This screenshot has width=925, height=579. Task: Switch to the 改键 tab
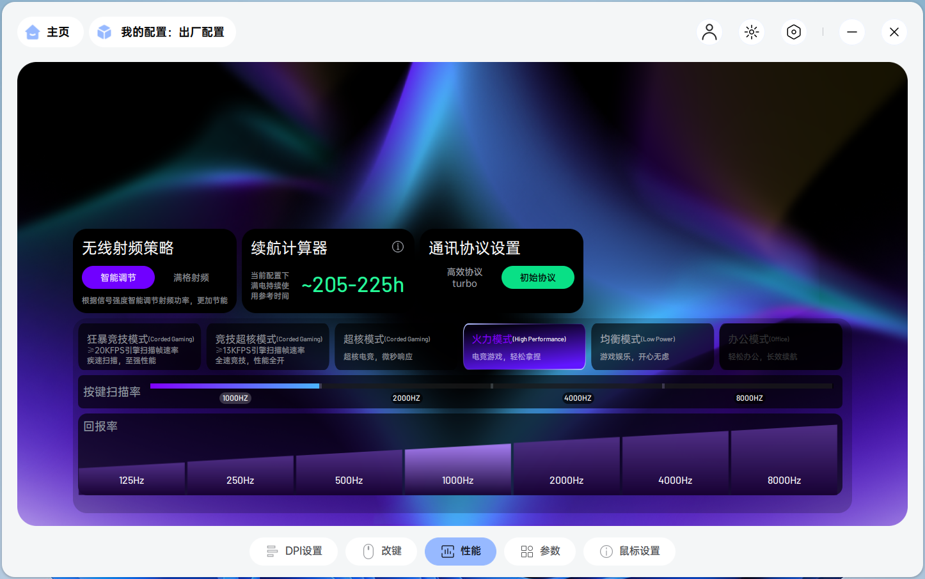pos(381,552)
